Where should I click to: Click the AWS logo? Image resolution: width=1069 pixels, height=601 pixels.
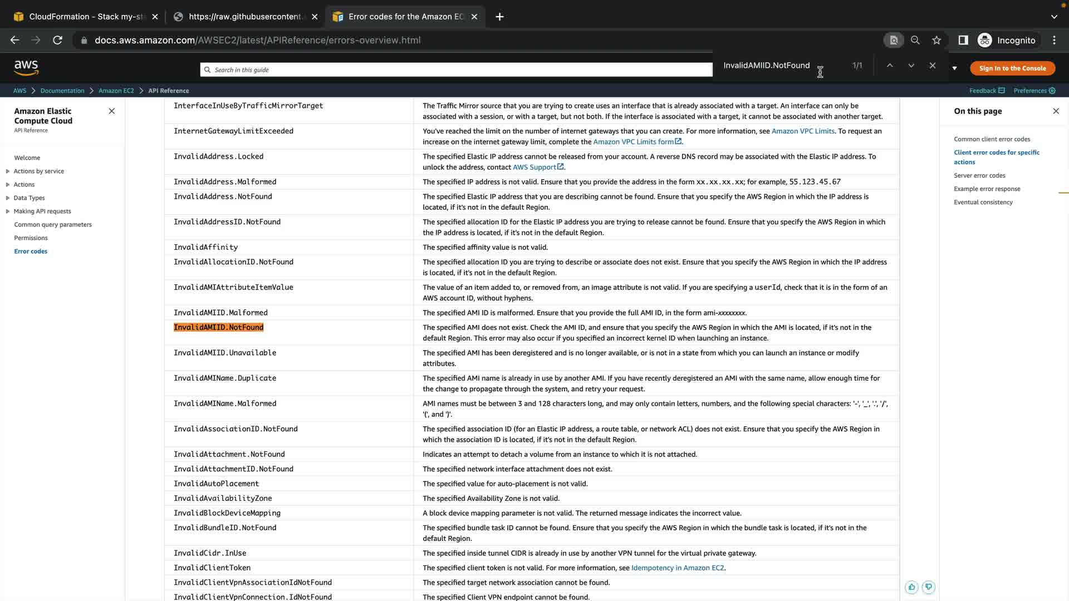click(x=26, y=68)
